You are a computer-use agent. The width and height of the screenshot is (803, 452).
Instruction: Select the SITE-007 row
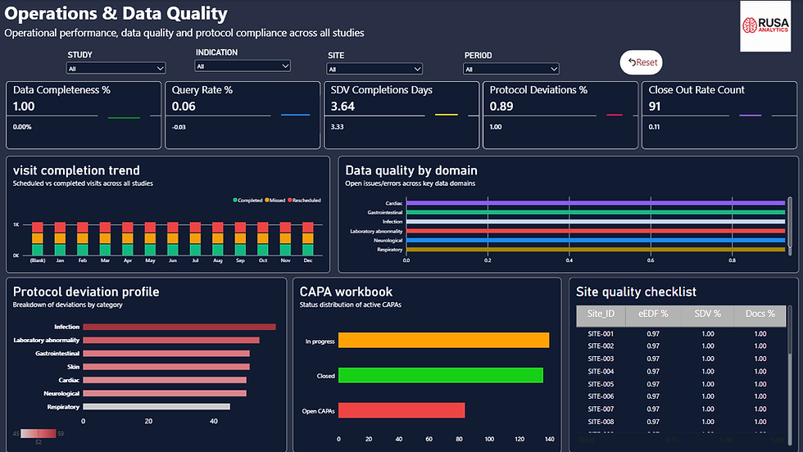point(681,409)
